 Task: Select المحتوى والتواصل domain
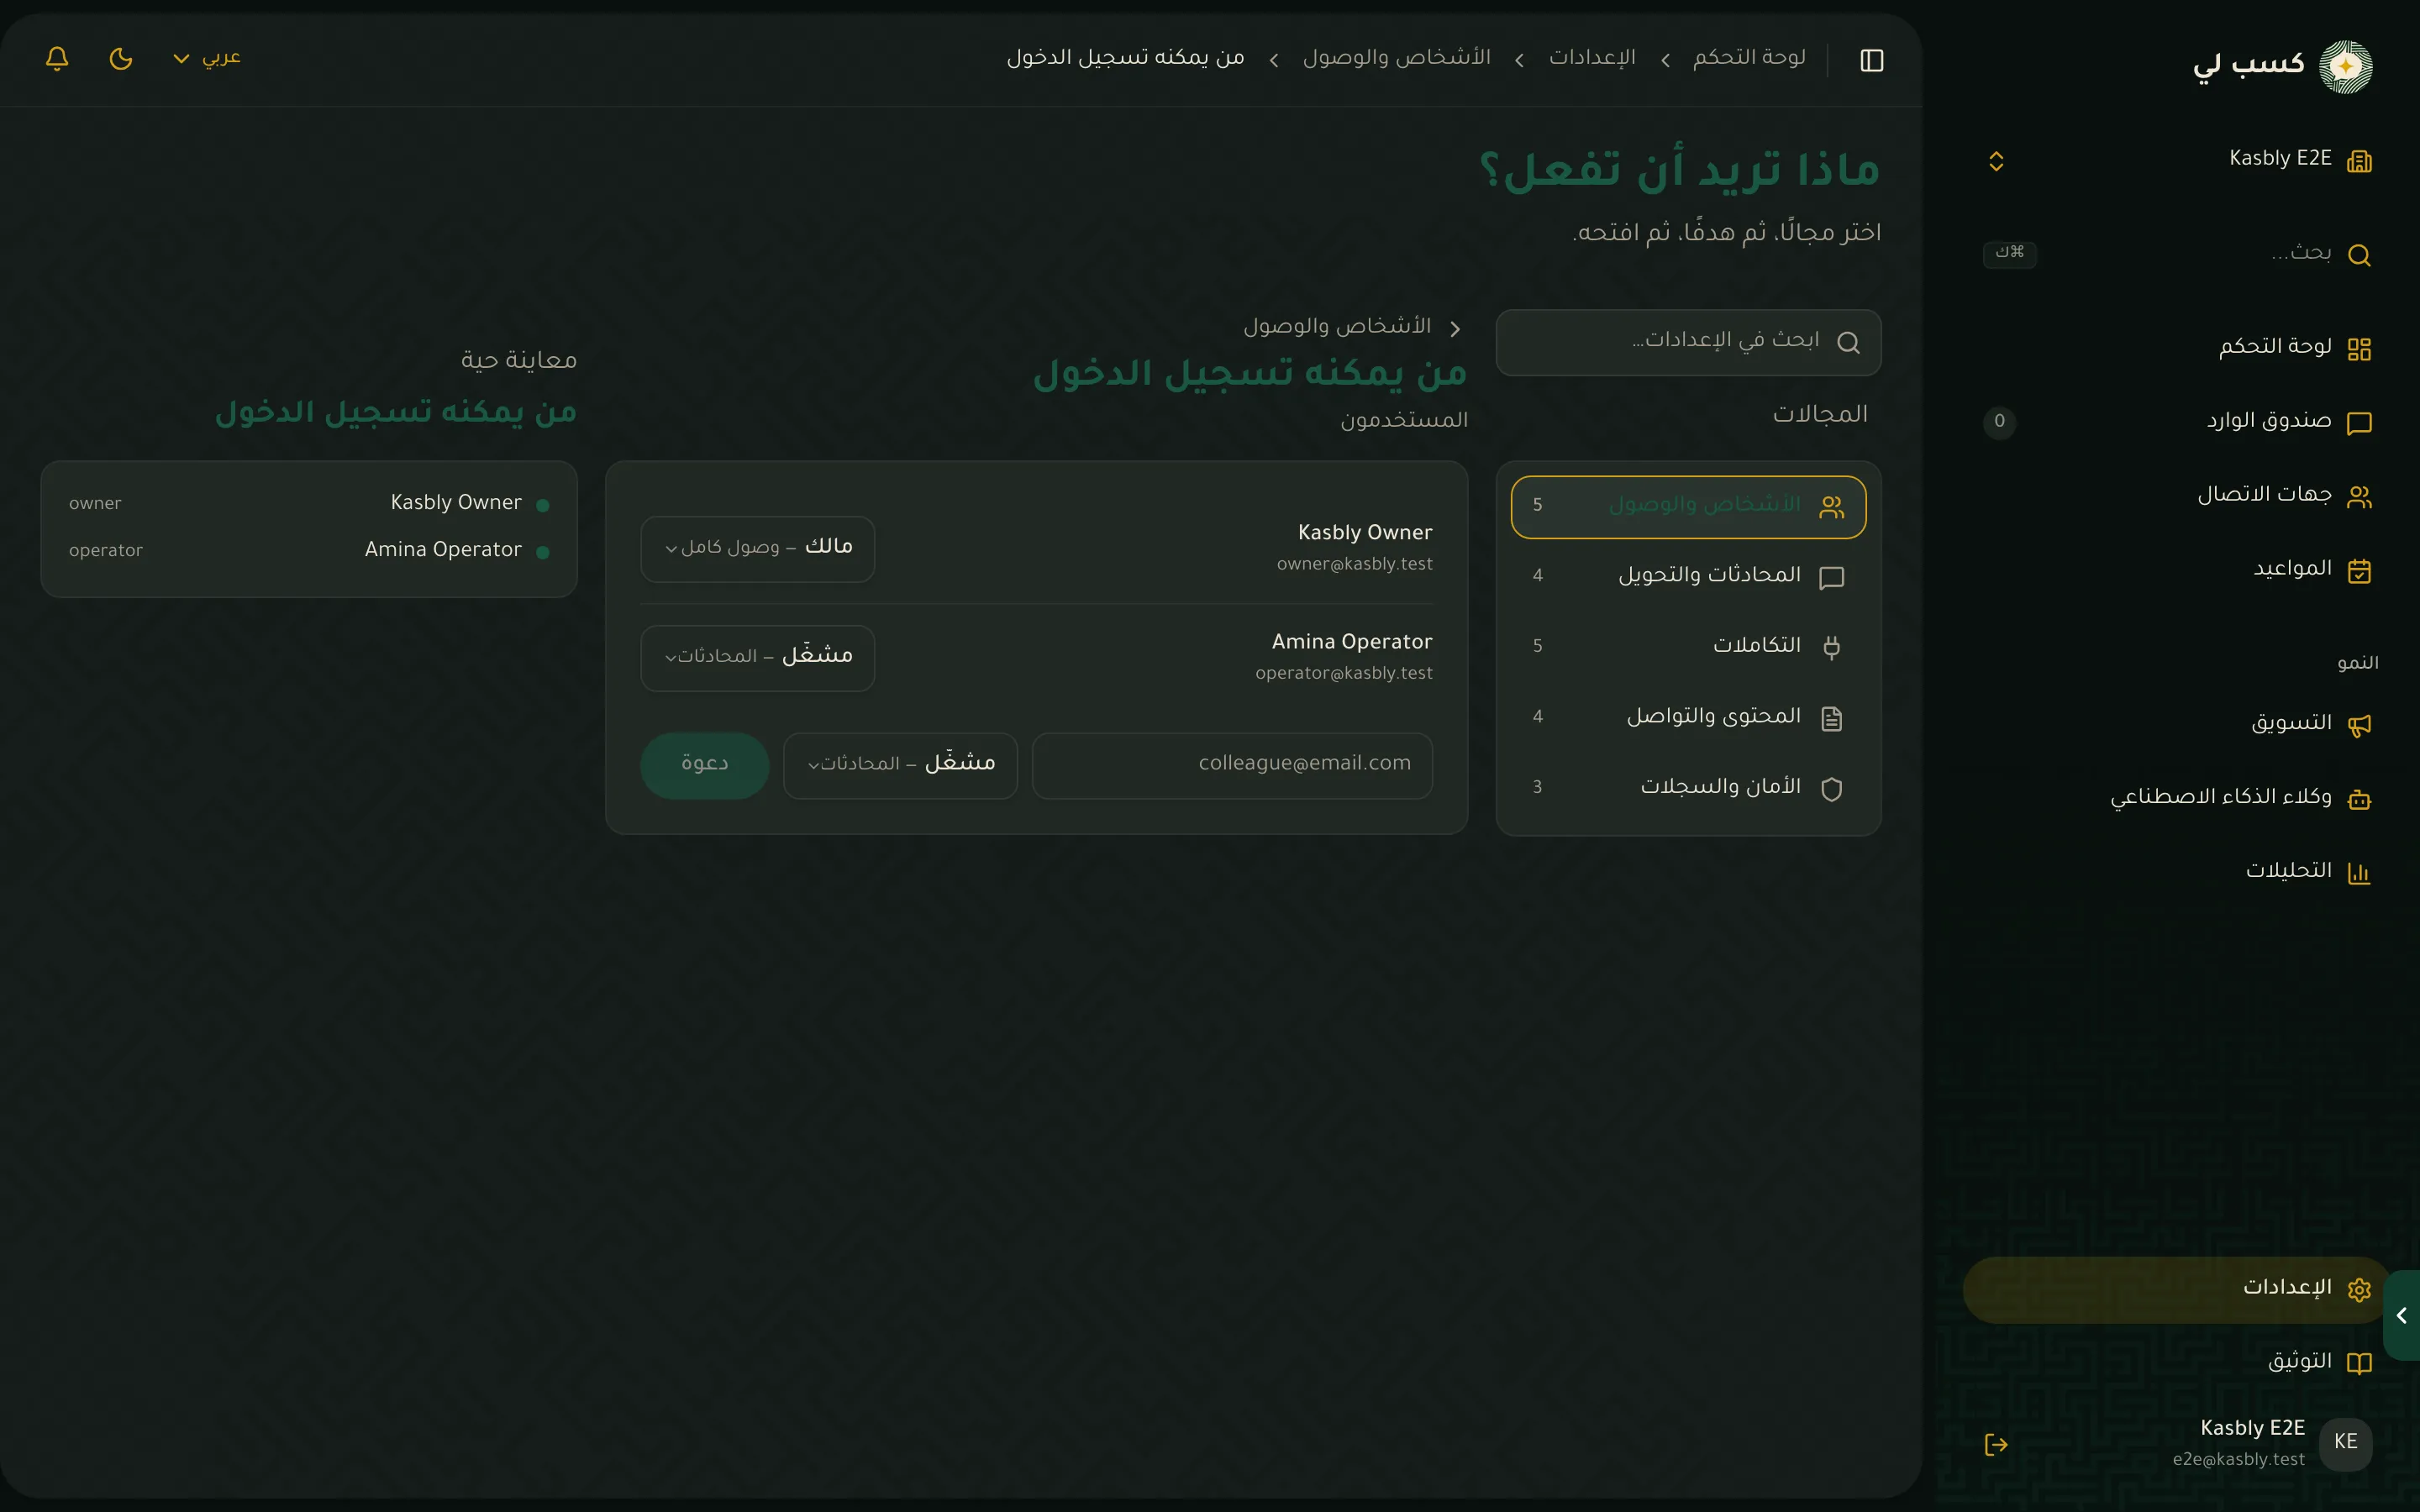click(x=1688, y=718)
